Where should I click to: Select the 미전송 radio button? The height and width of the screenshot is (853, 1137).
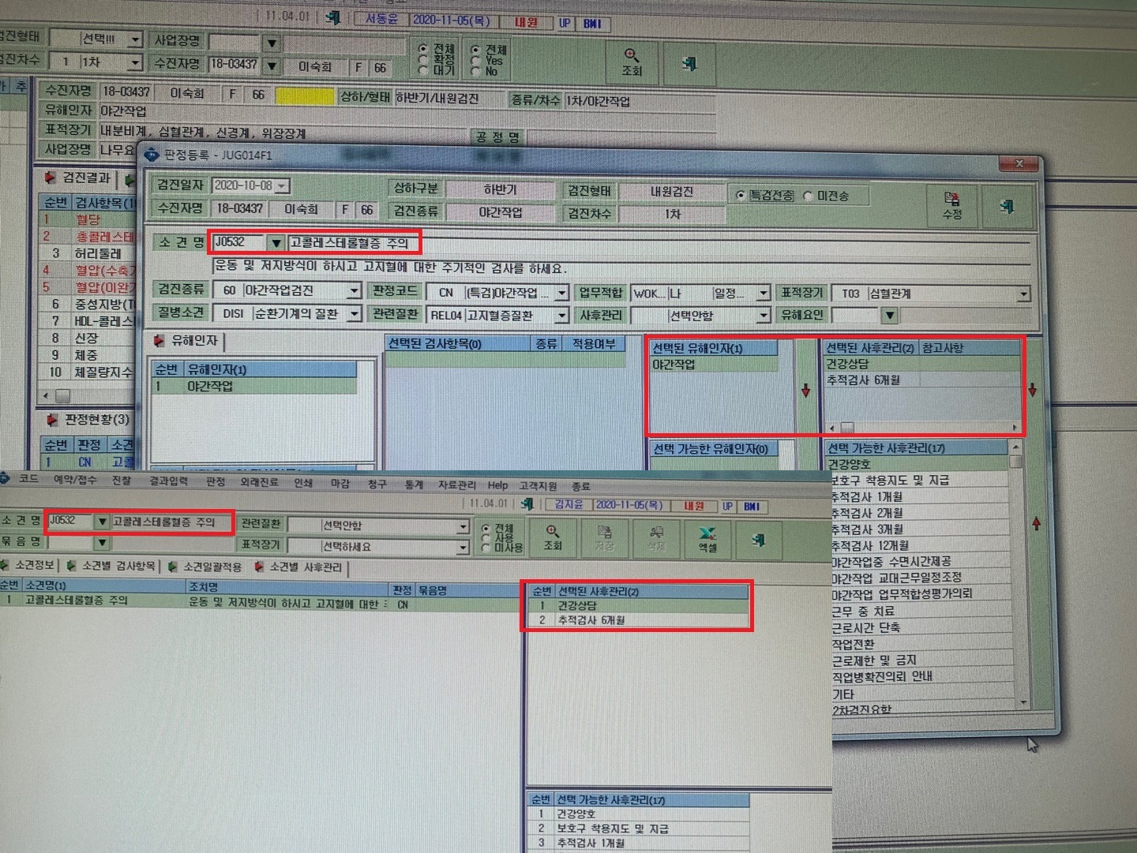point(808,196)
